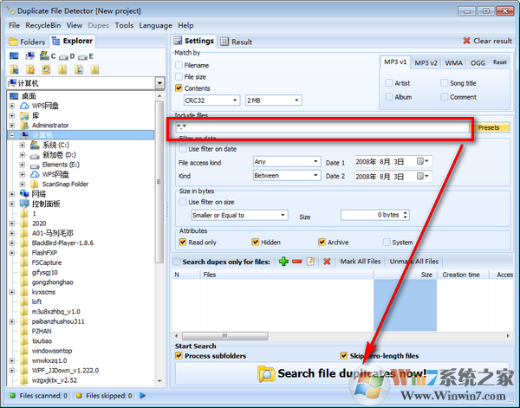This screenshot has height=408, width=520.
Task: Click Search file duplicates now button
Action: (342, 373)
